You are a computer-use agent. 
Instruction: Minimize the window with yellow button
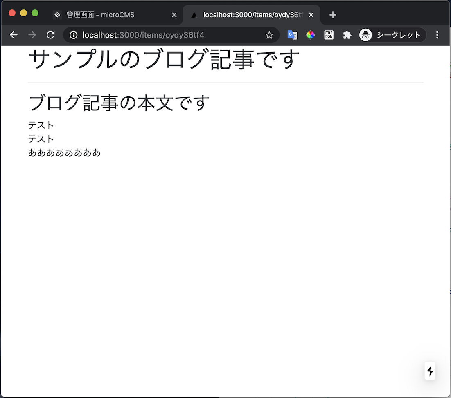pos(24,13)
